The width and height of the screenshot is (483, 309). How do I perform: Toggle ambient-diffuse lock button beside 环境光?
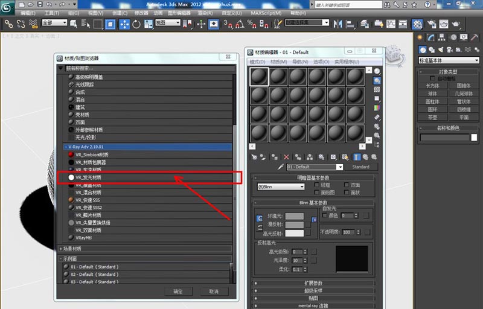[x=260, y=218]
